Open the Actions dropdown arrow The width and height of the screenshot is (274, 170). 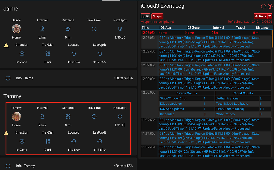269,16
